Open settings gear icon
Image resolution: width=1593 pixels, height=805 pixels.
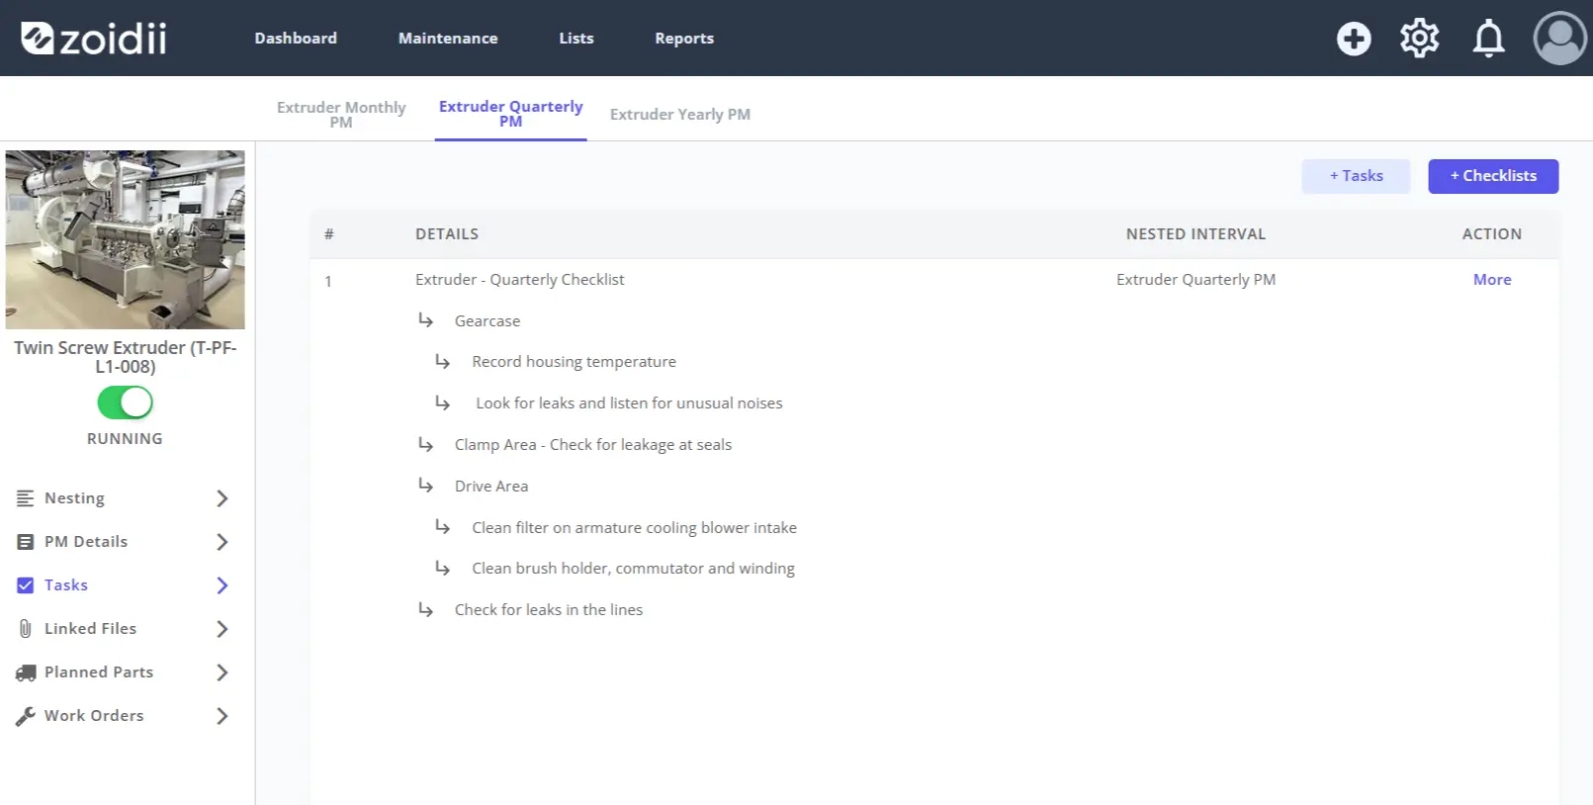coord(1419,39)
